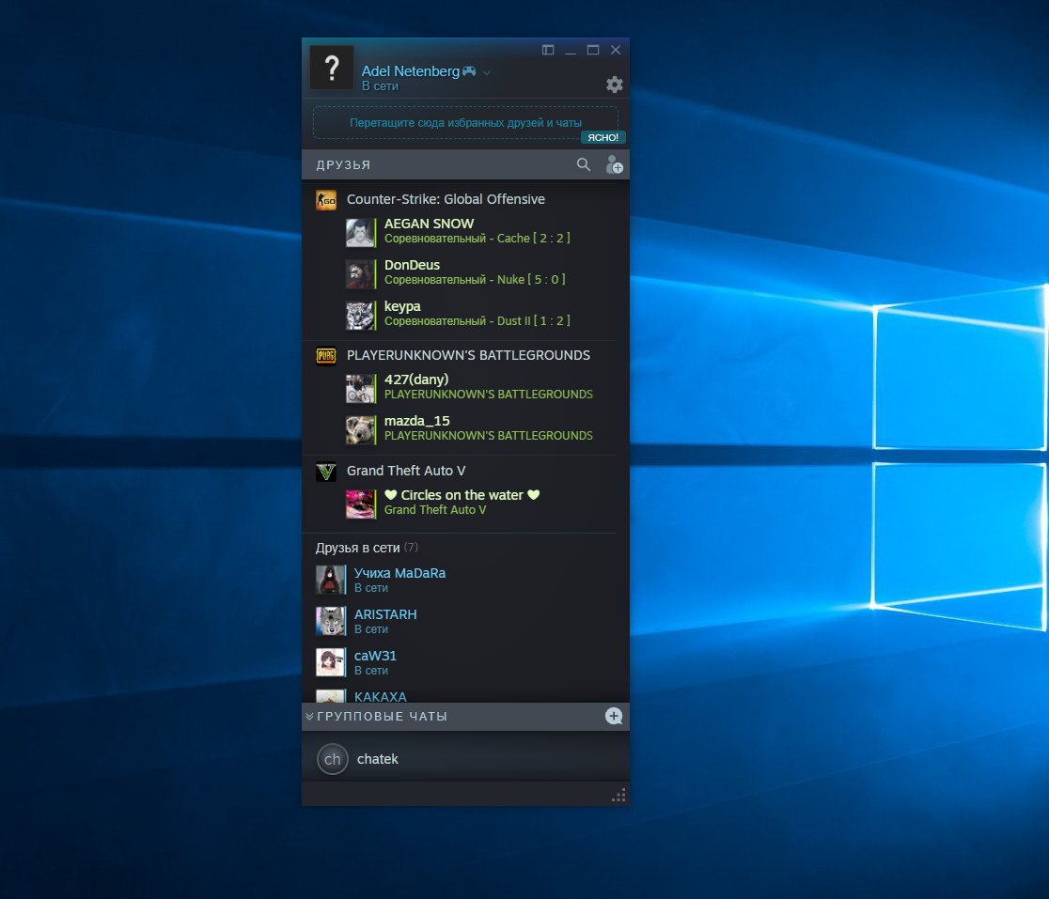Open chat with Учиха MaDaRa
Viewport: 1049px width, 899px height.
click(x=465, y=581)
